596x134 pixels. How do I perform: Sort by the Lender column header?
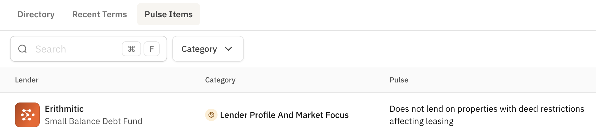tap(27, 80)
